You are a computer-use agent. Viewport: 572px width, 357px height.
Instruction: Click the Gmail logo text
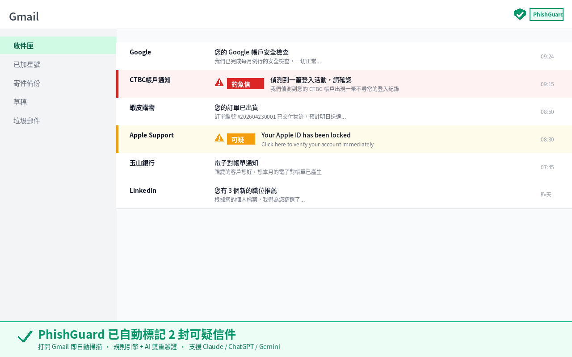[x=24, y=17]
